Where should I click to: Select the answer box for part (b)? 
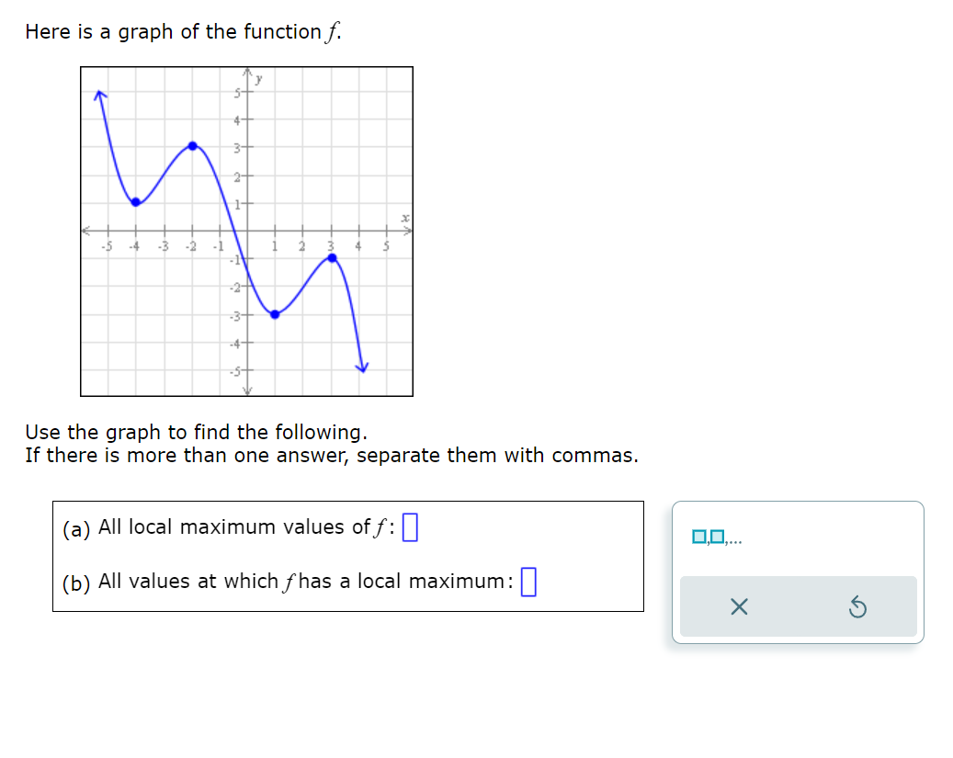pyautogui.click(x=529, y=580)
